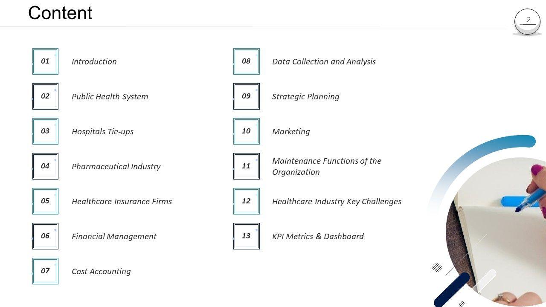Click the 08 numbered box icon

point(246,61)
